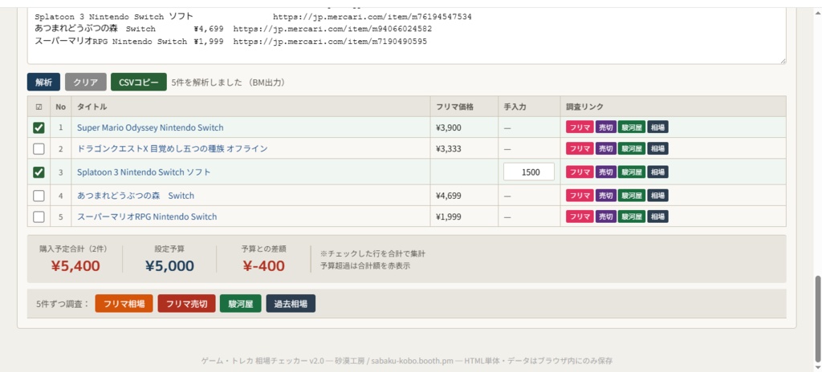This screenshot has width=822, height=372.
Task: Open the Splatoon 3 Nintendo Switch ソフト link
Action: point(144,172)
